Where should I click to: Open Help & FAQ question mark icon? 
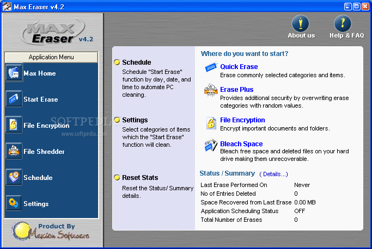pos(343,23)
